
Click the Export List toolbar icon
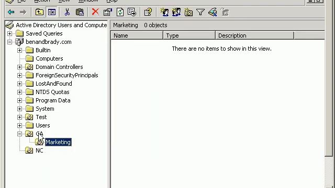click(132, 12)
